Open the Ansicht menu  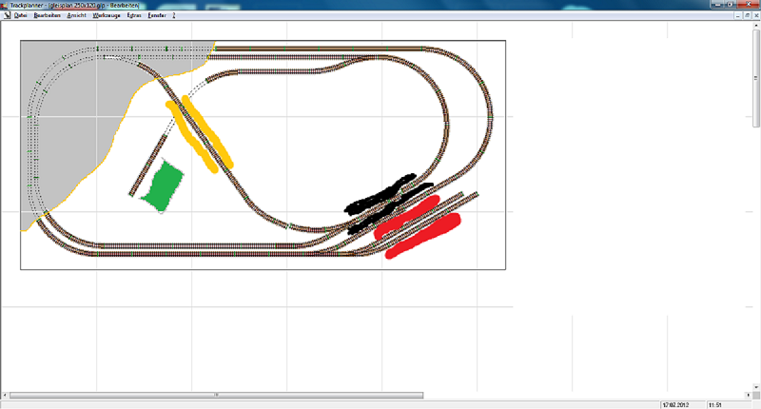(77, 15)
